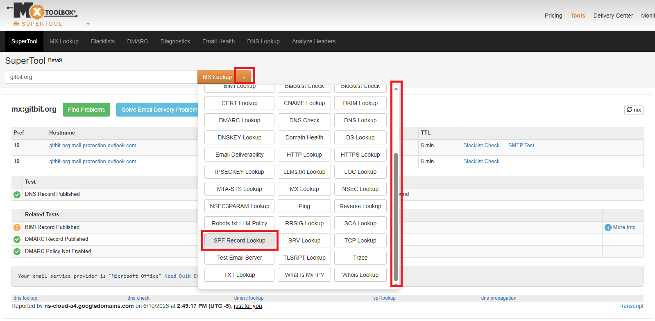Click the dropdown list scrollbar thumb
655x321 pixels.
click(x=396, y=217)
